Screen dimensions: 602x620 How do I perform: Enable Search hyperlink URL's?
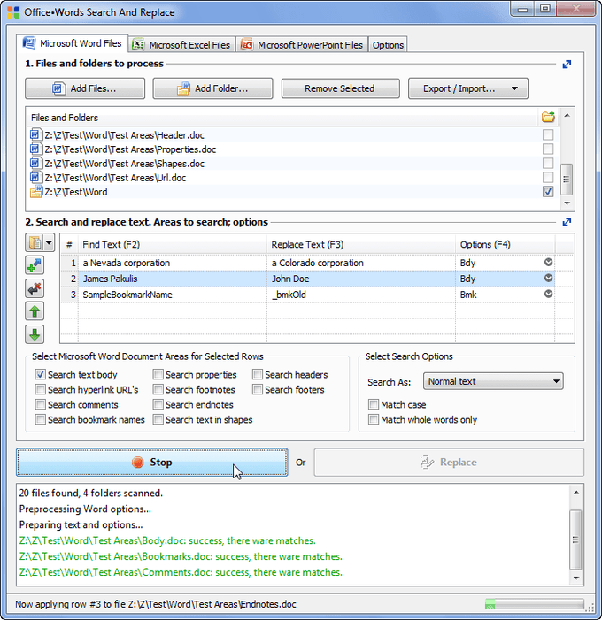pos(41,389)
